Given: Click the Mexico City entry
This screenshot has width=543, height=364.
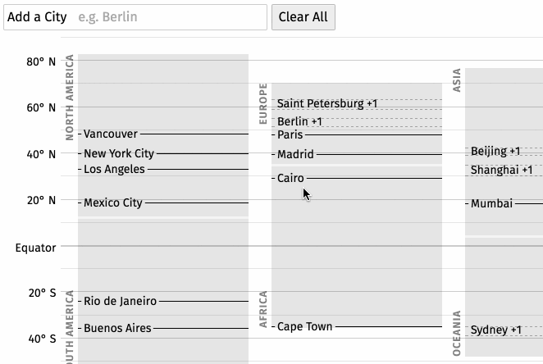Looking at the screenshot, I should click(x=113, y=202).
